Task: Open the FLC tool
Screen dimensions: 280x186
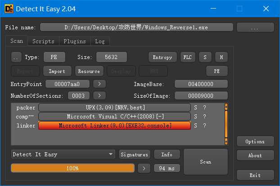Action: click(188, 57)
